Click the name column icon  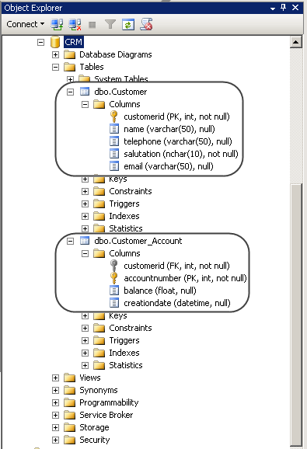[114, 129]
